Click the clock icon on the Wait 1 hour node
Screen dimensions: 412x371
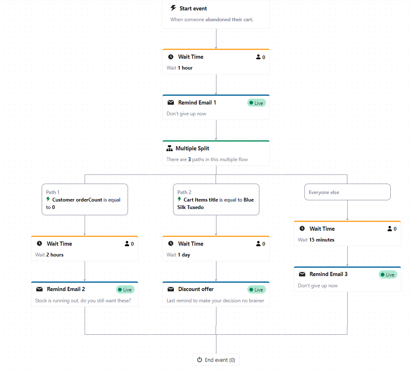[171, 57]
